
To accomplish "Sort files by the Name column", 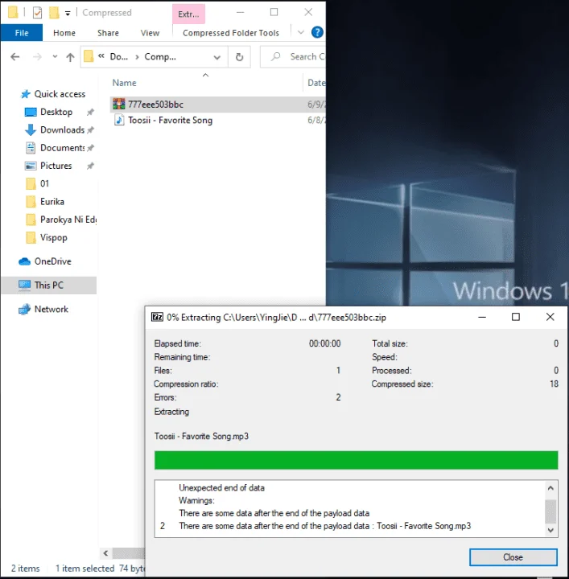I will tap(124, 83).
